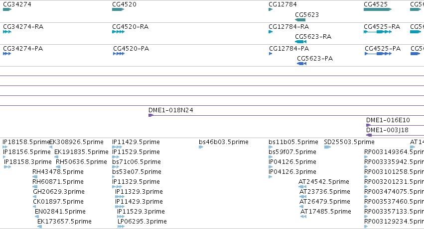Click protein CG34274-PA label

point(23,49)
